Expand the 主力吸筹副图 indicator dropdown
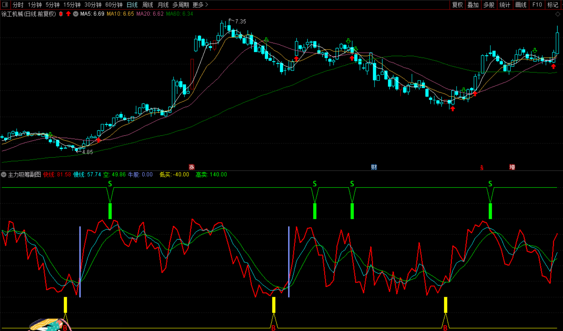Viewport: 563px width, 331px height. (x=4, y=174)
